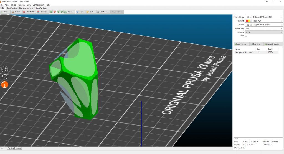Enable the Brim checkbox
Screen dimensions: 284x154
coord(246,36)
